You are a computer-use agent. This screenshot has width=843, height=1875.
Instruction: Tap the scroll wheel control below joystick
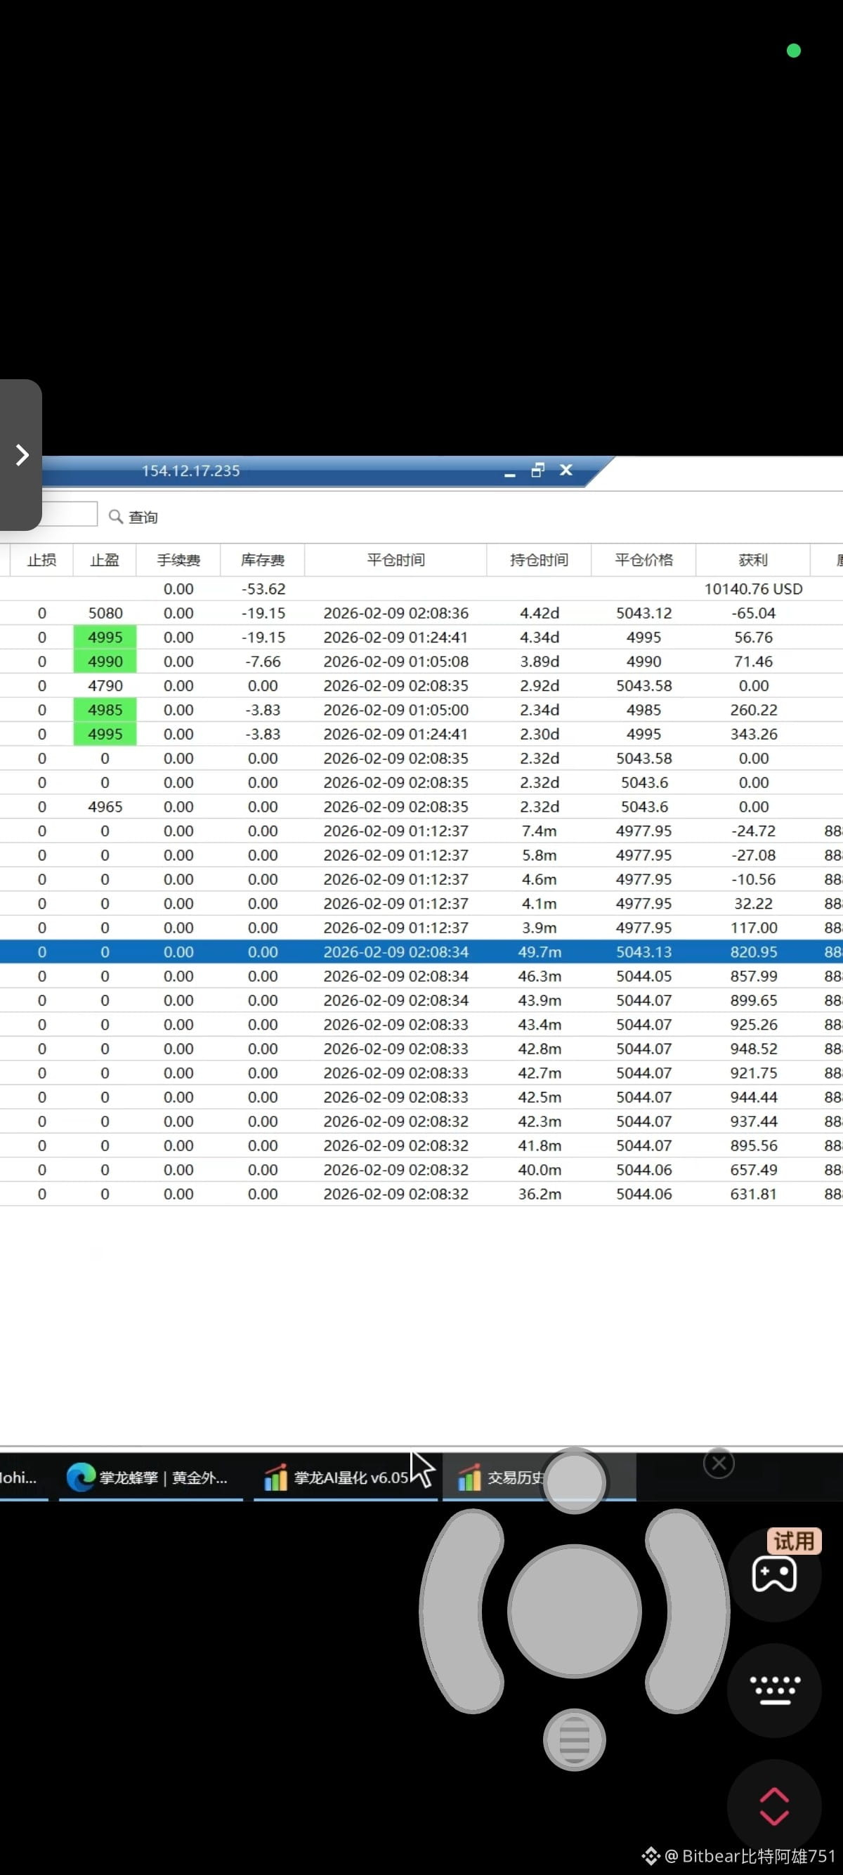[x=575, y=1739]
